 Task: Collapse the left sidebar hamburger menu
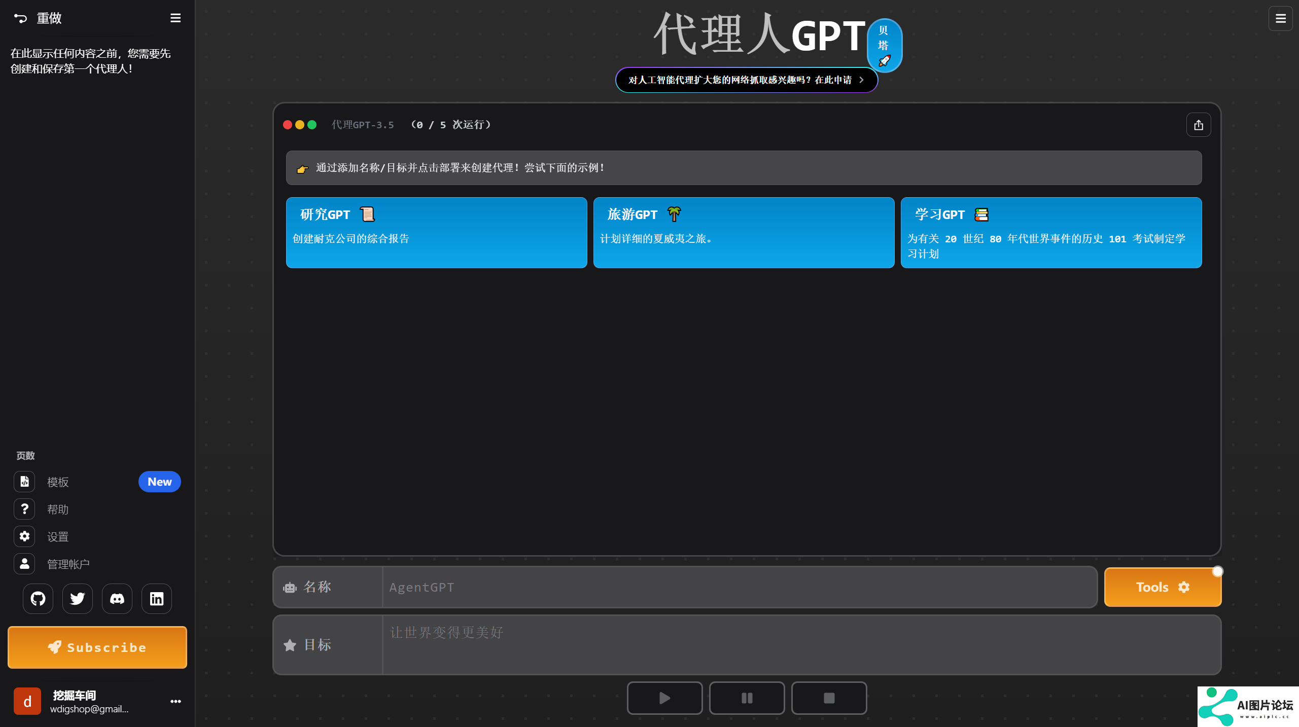tap(175, 18)
